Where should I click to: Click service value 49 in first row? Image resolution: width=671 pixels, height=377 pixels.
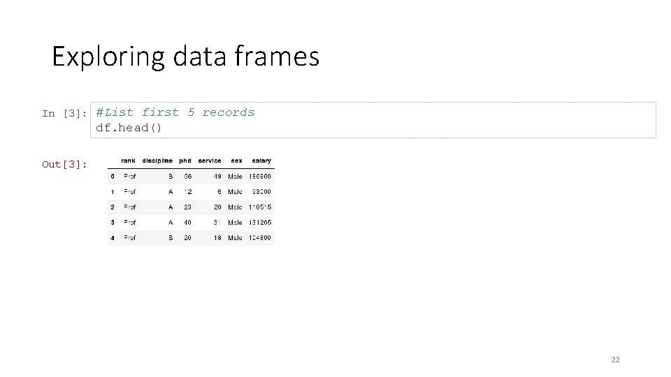[x=217, y=177]
